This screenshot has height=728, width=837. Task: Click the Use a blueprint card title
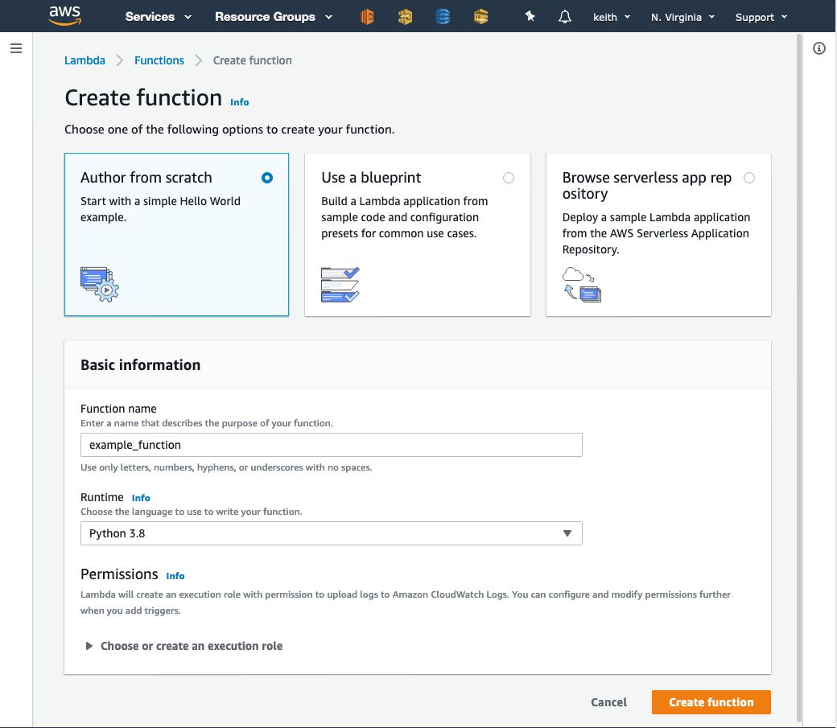[371, 178]
